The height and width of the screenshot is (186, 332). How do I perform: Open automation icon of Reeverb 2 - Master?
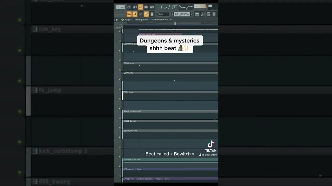125,169
